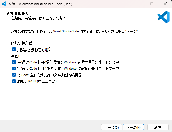The height and width of the screenshot is (132, 172).
Task: Close the installer window
Action: click(x=165, y=4)
